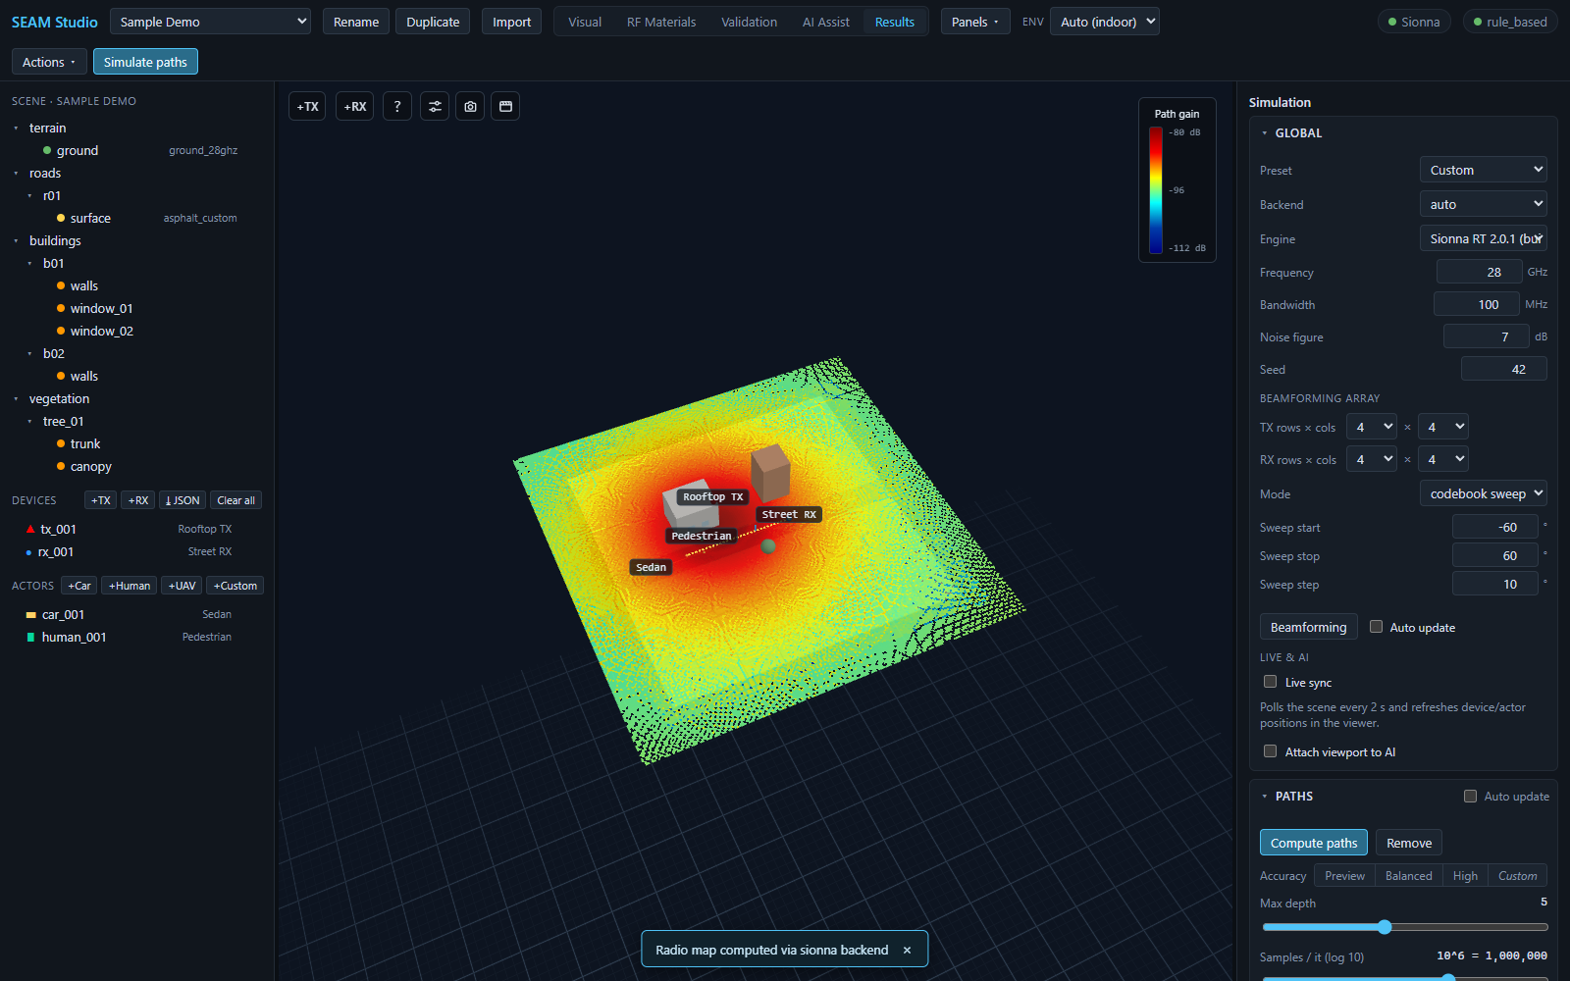Open the viewport sliders settings icon
Screen dimensions: 1570x981
[435, 106]
